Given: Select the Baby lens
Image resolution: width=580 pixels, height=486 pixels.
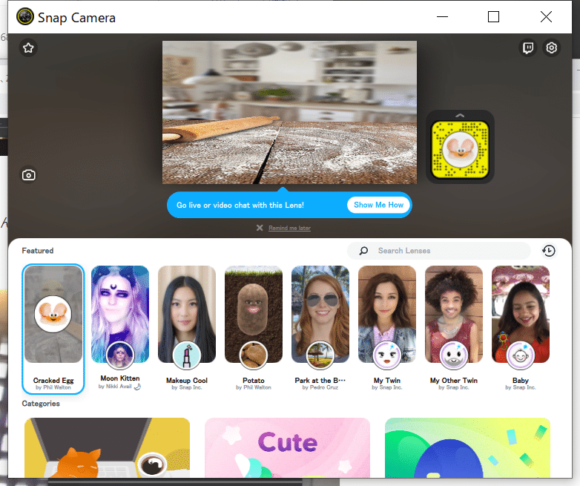Looking at the screenshot, I should click(521, 329).
